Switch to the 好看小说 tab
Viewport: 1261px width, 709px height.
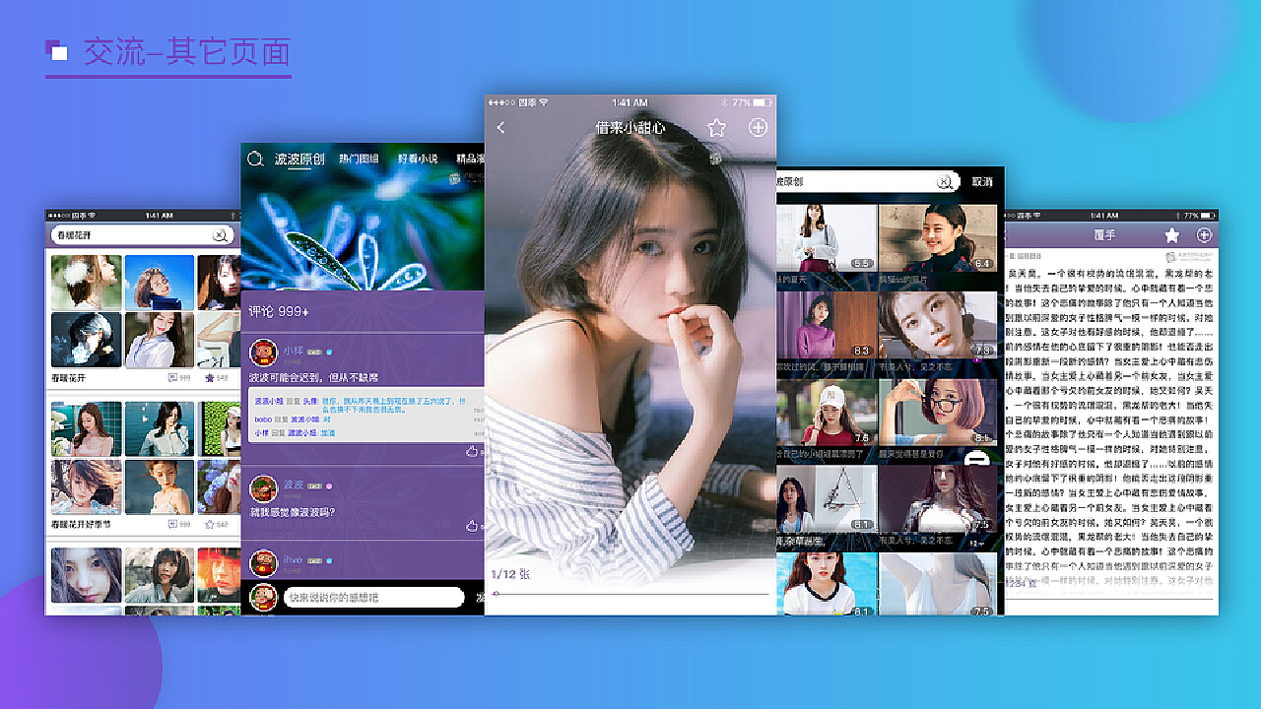(418, 159)
